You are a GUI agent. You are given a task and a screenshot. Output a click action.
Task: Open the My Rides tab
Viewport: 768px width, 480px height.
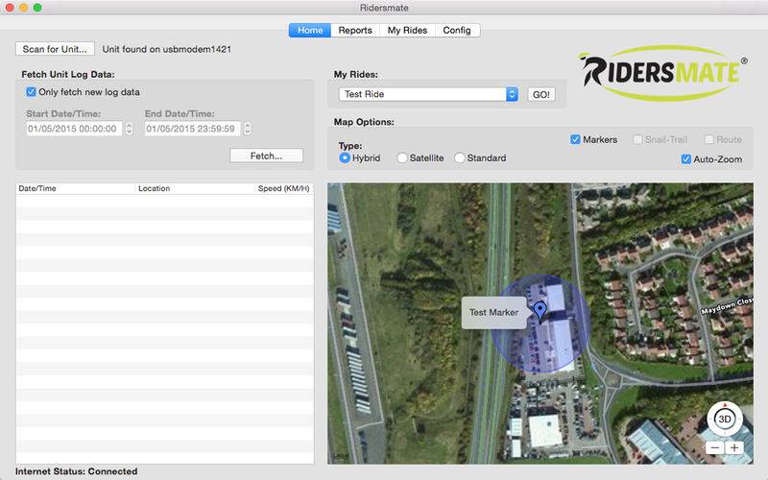coord(407,31)
